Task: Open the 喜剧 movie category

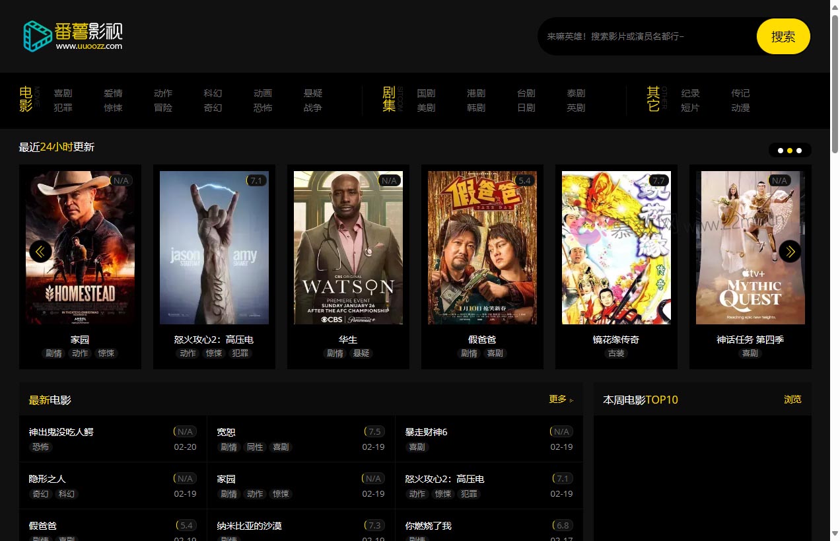Action: [x=63, y=93]
